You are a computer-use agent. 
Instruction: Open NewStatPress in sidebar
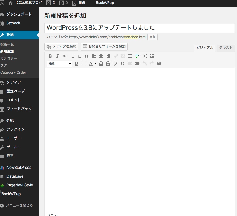tap(19, 168)
